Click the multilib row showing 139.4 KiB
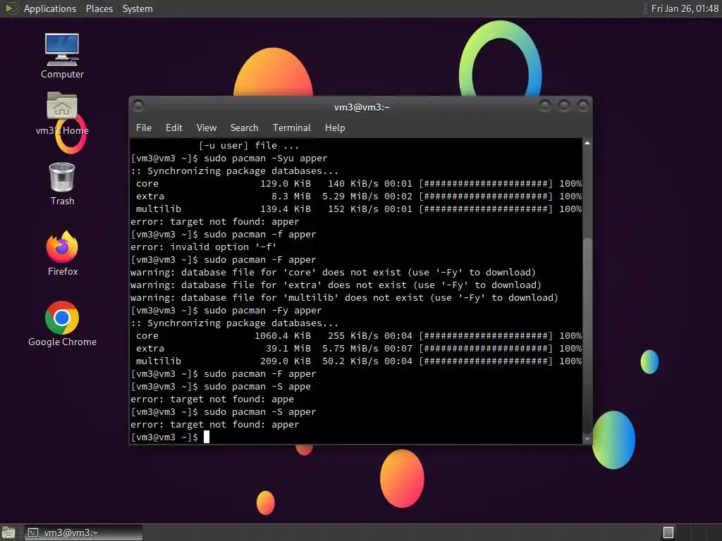The height and width of the screenshot is (541, 722). click(x=356, y=209)
